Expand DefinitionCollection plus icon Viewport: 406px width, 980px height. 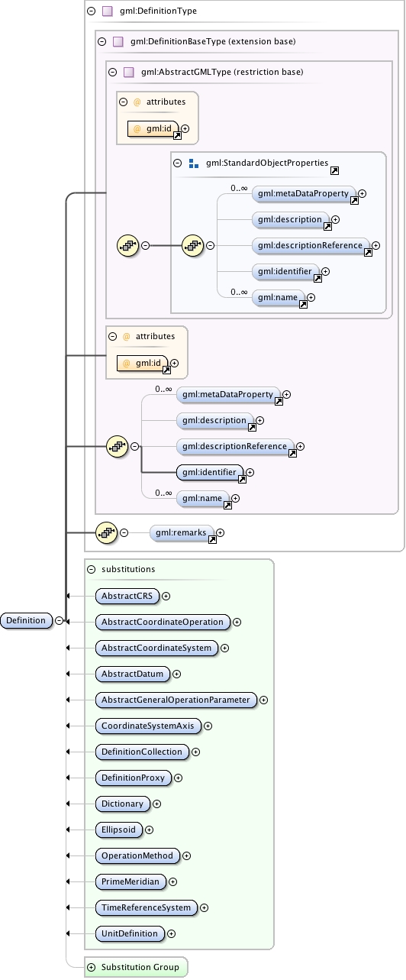pyautogui.click(x=195, y=752)
